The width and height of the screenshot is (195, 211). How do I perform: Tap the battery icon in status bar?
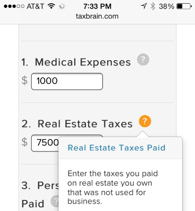[184, 6]
